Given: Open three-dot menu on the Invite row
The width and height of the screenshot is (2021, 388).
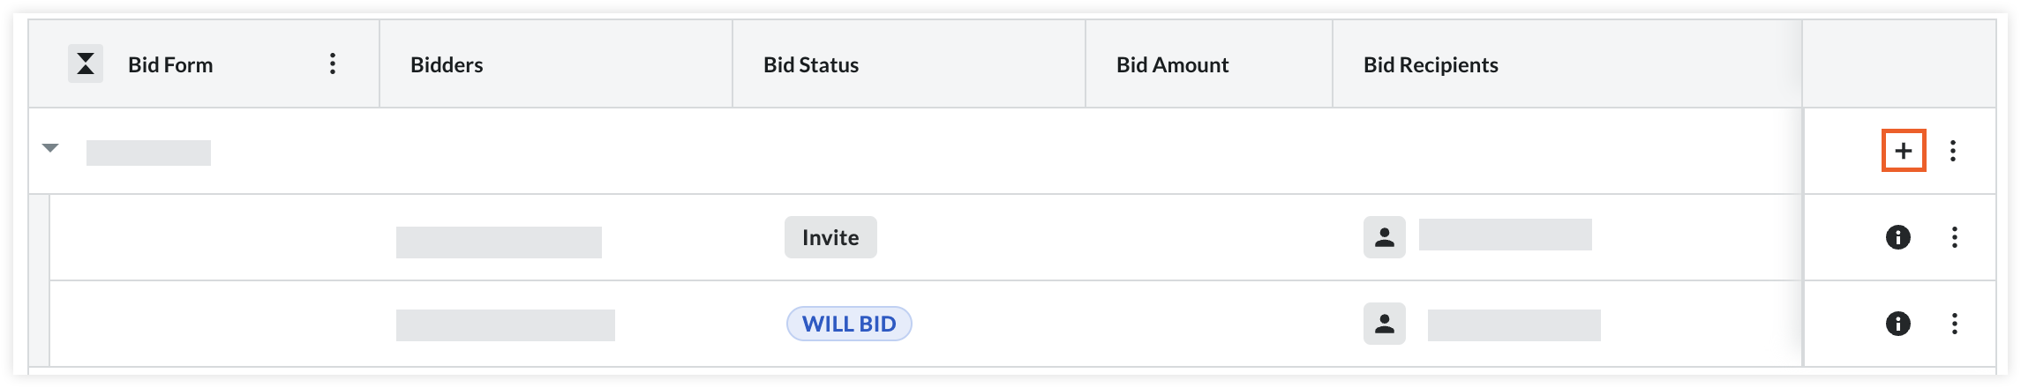Looking at the screenshot, I should [1955, 237].
